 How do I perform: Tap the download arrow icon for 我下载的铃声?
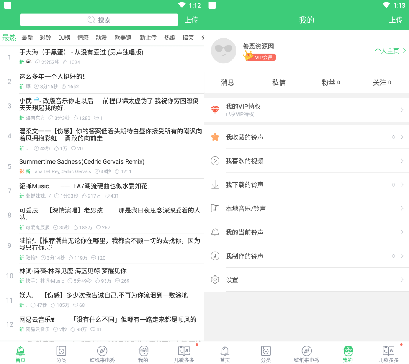215,185
